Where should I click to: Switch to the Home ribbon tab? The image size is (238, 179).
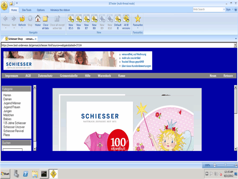[x=14, y=10]
